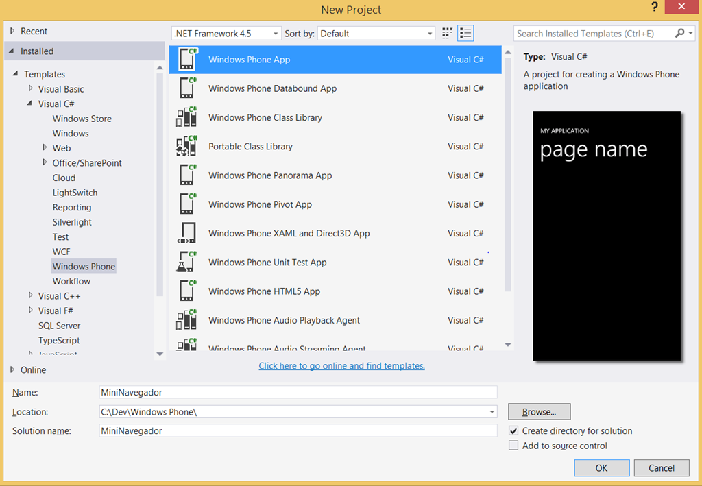Screen dimensions: 702x486
Task: Select the LightSwitch category
Action: coord(75,193)
